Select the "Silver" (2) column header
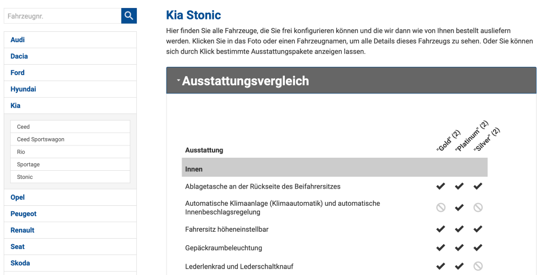The image size is (540, 275). point(486,140)
